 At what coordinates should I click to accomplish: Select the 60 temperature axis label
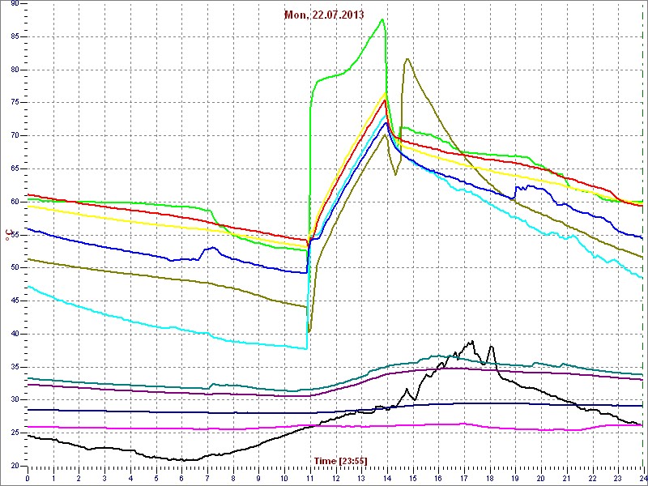pos(15,202)
